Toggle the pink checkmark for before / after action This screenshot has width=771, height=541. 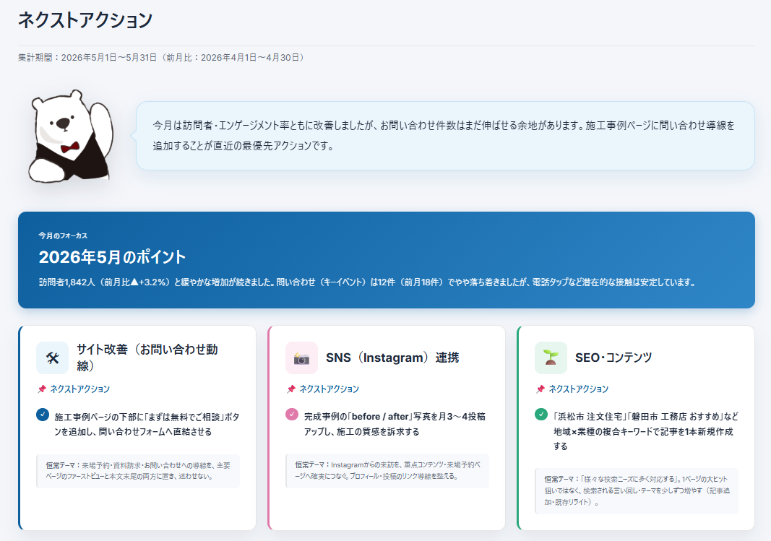[x=292, y=414]
